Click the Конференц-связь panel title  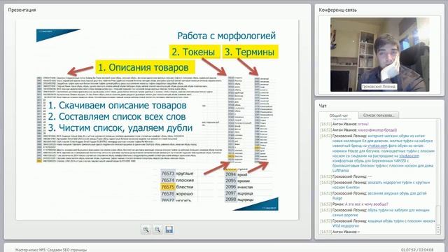pos(337,10)
